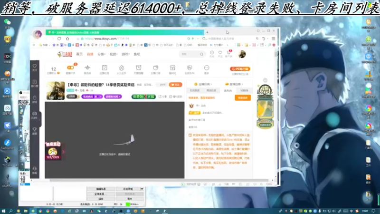
Task: Click the orange PC客户端 button
Action: (x=240, y=69)
